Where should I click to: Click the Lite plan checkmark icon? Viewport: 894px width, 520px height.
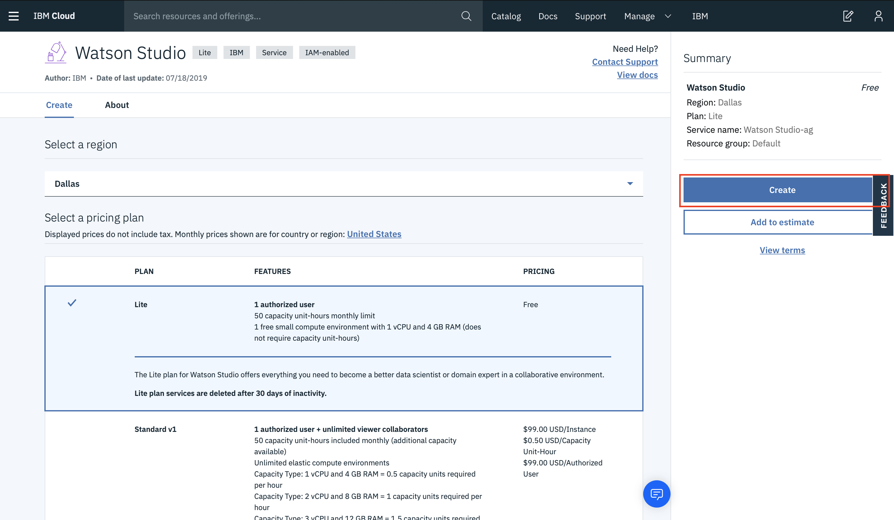coord(72,303)
